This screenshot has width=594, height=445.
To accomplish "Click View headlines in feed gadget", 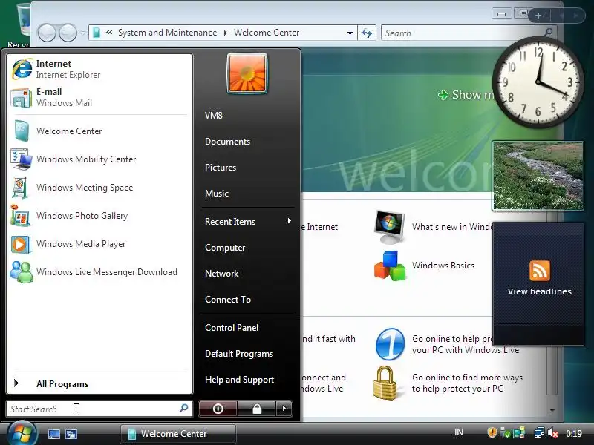I will 540,291.
